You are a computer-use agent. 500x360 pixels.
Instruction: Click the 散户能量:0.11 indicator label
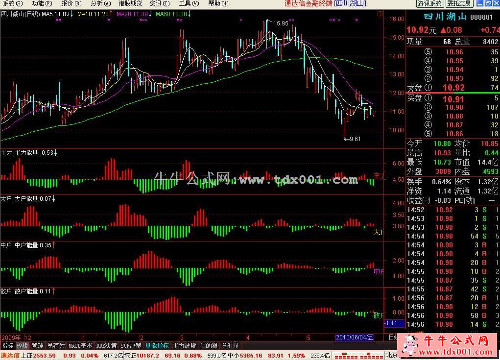click(33, 291)
